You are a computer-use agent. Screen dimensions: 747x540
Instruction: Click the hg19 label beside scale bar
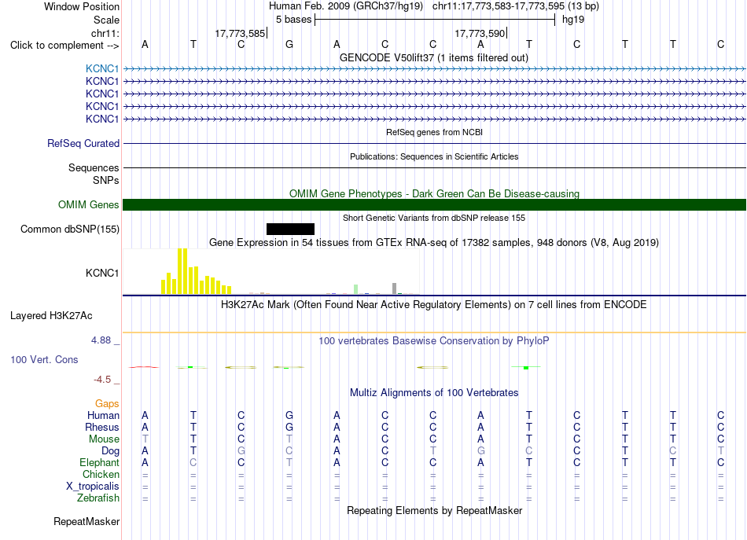pyautogui.click(x=573, y=20)
